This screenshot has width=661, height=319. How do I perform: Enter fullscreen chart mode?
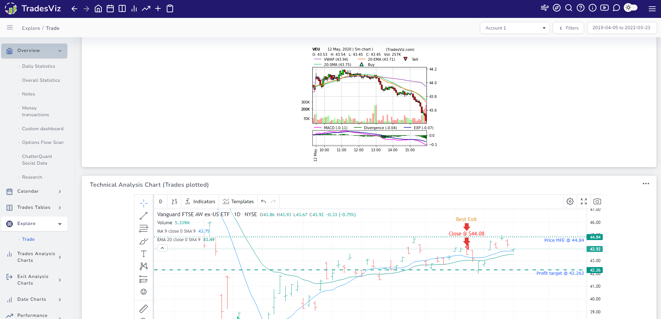[x=584, y=201]
